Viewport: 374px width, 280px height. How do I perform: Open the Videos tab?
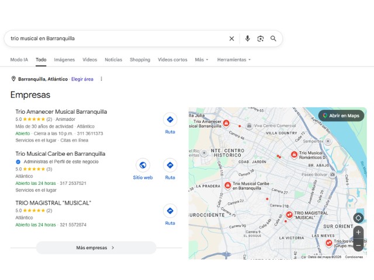89,60
